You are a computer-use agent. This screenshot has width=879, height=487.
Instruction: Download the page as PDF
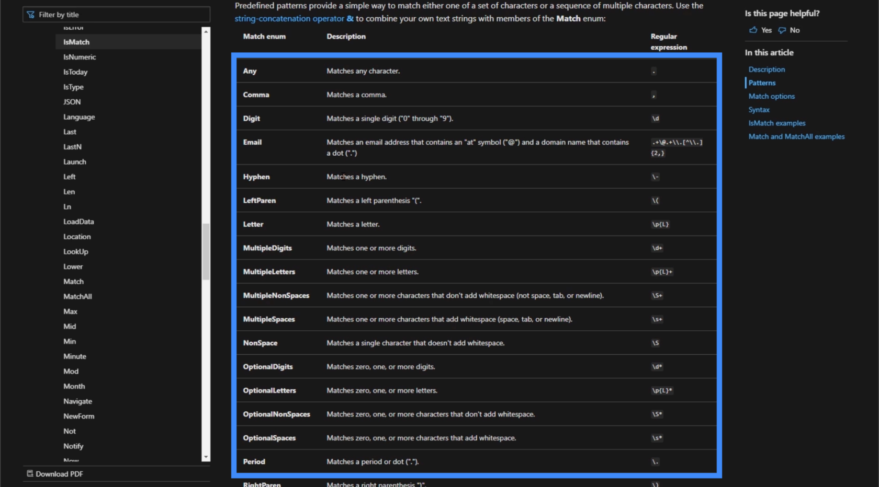pos(55,474)
